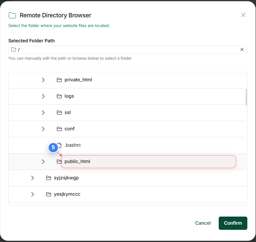256x242 pixels.
Task: Click the 'Select the folder where your website' text
Action: coord(59,26)
